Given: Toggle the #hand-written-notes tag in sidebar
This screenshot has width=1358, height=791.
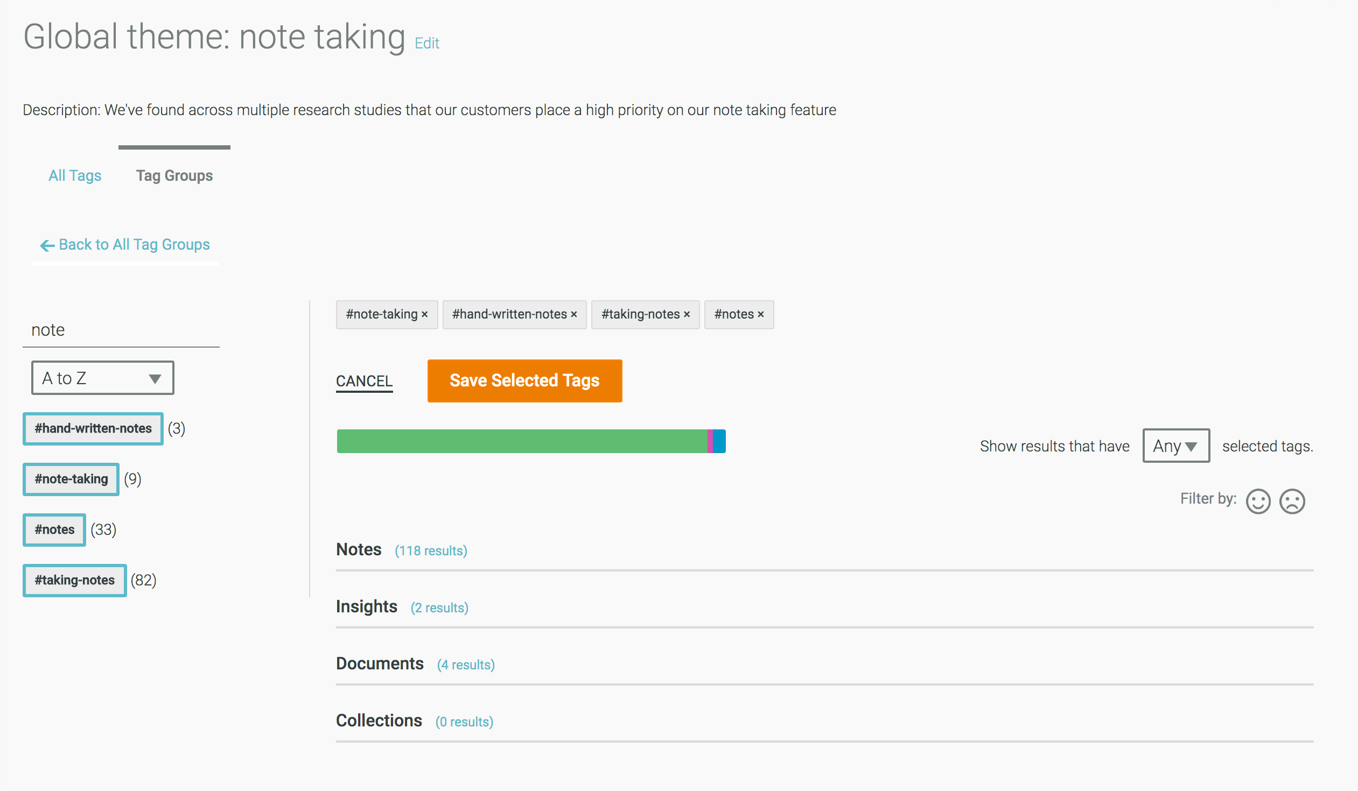Looking at the screenshot, I should tap(93, 429).
